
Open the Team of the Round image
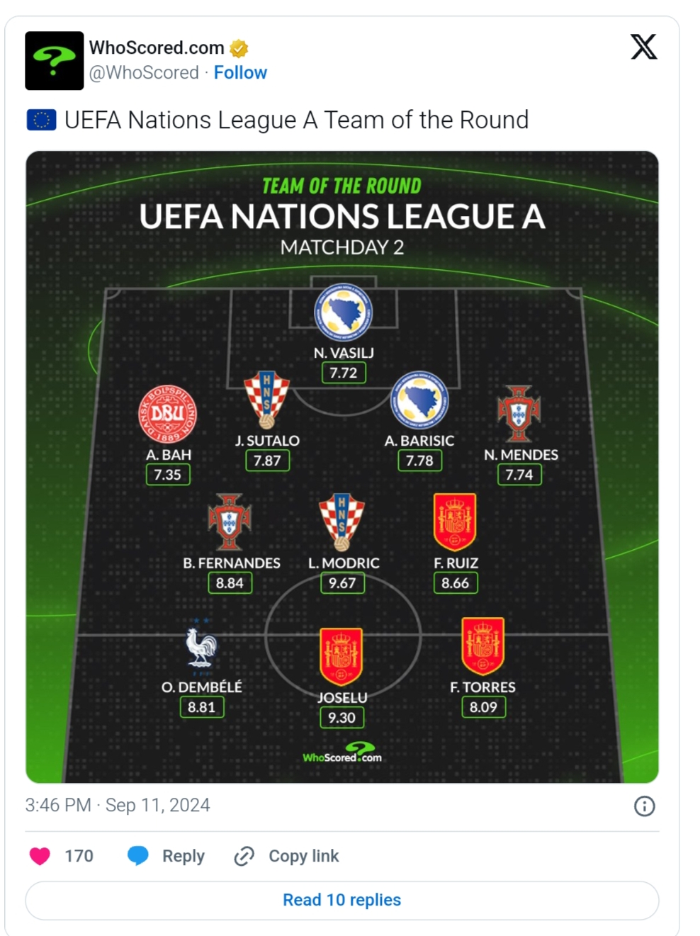click(x=342, y=467)
